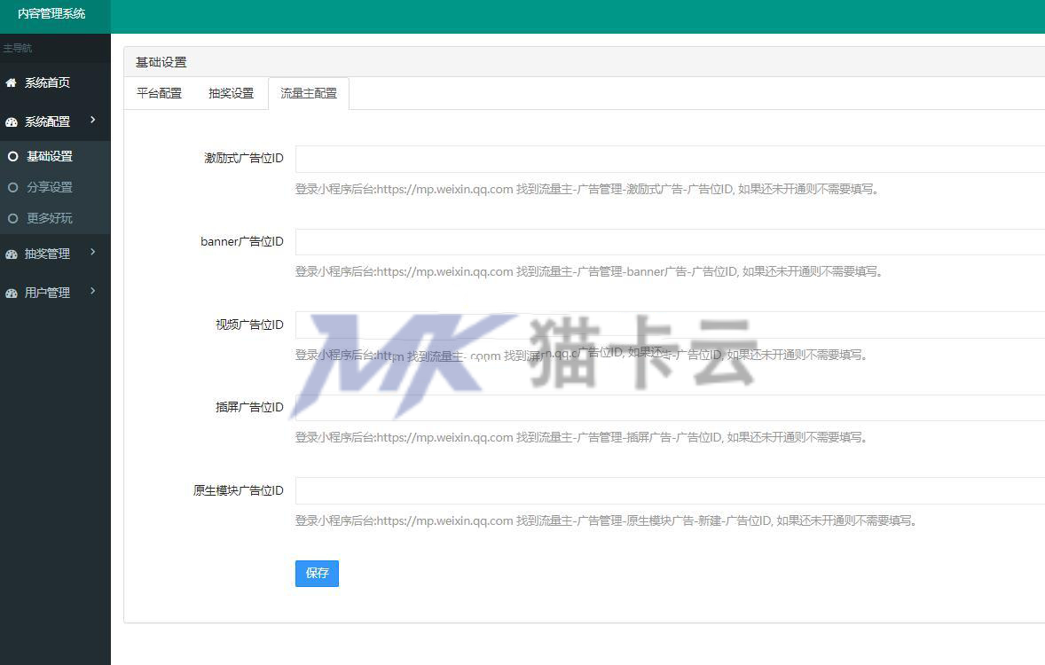Click the 系统配置 menu label

coord(47,122)
